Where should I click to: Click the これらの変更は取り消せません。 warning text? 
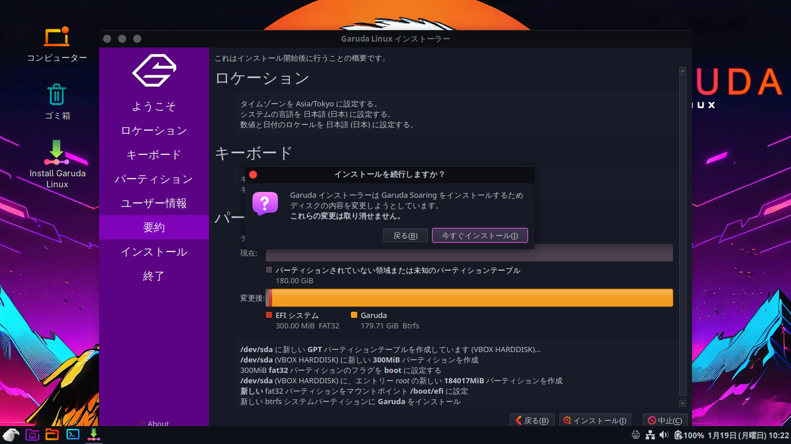[346, 216]
